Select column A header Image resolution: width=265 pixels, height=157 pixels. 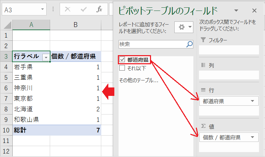pyautogui.click(x=31, y=25)
